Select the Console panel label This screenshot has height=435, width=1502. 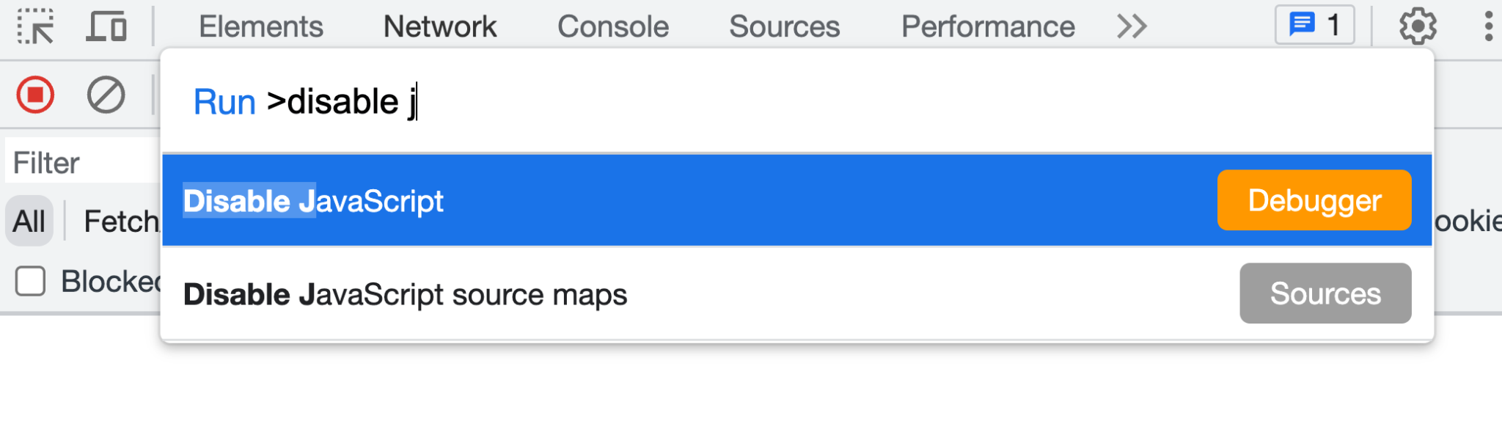(x=613, y=26)
